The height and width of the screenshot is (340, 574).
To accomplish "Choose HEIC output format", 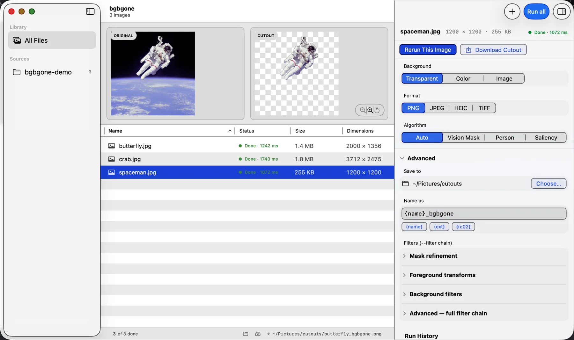I will 460,108.
